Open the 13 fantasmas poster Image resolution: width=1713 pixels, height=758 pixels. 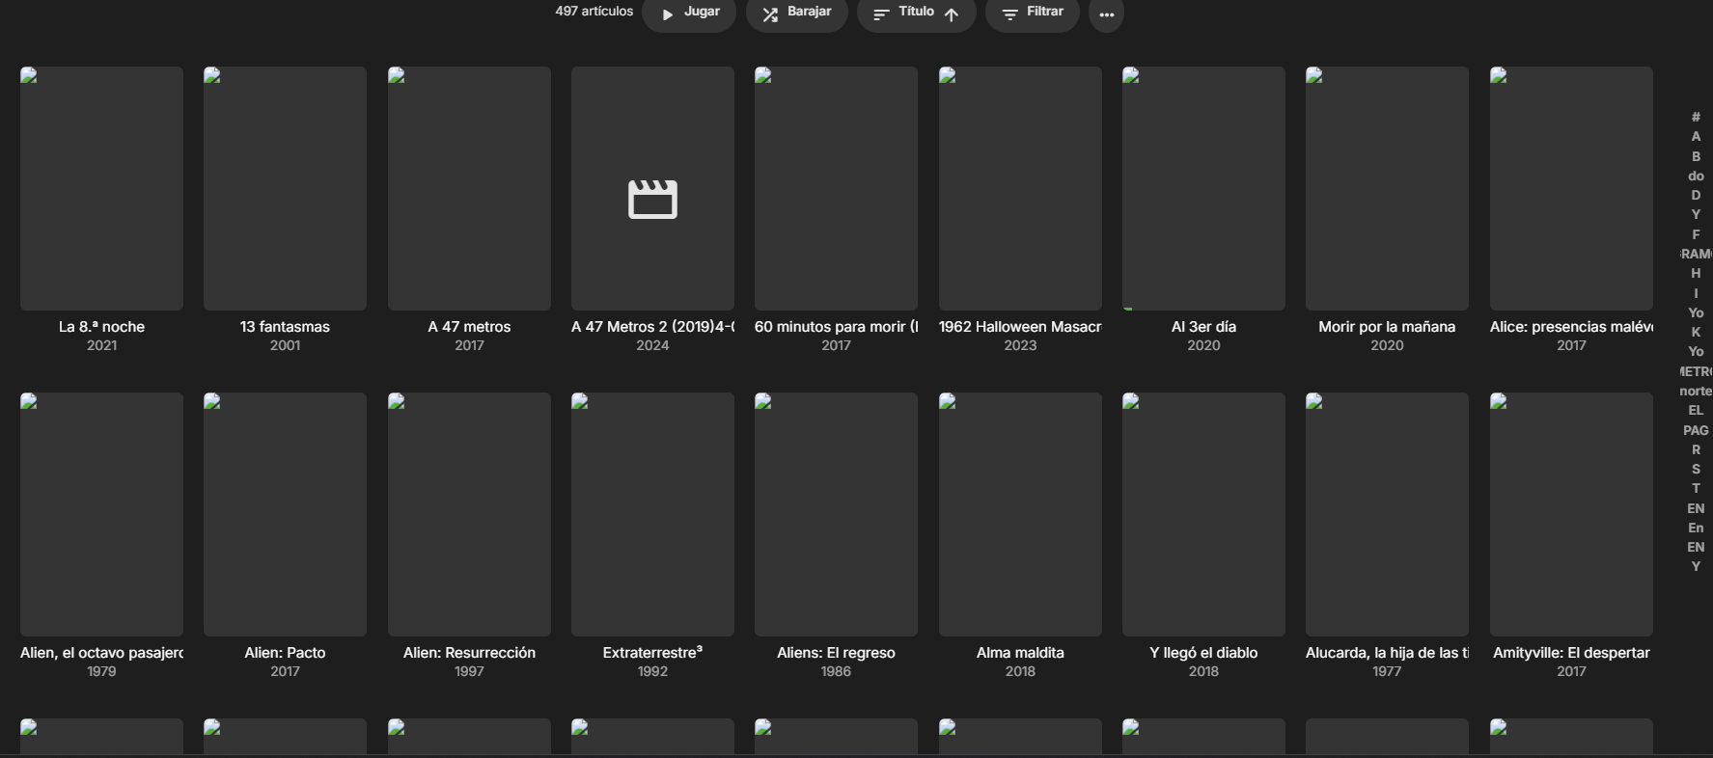pos(285,188)
